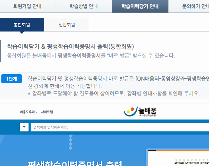Viewport: 209px width, 166px height.
Task: Click the heading 학습이력담기 & 평생학습이력증명서 출력(통합회원)
Action: (70, 47)
